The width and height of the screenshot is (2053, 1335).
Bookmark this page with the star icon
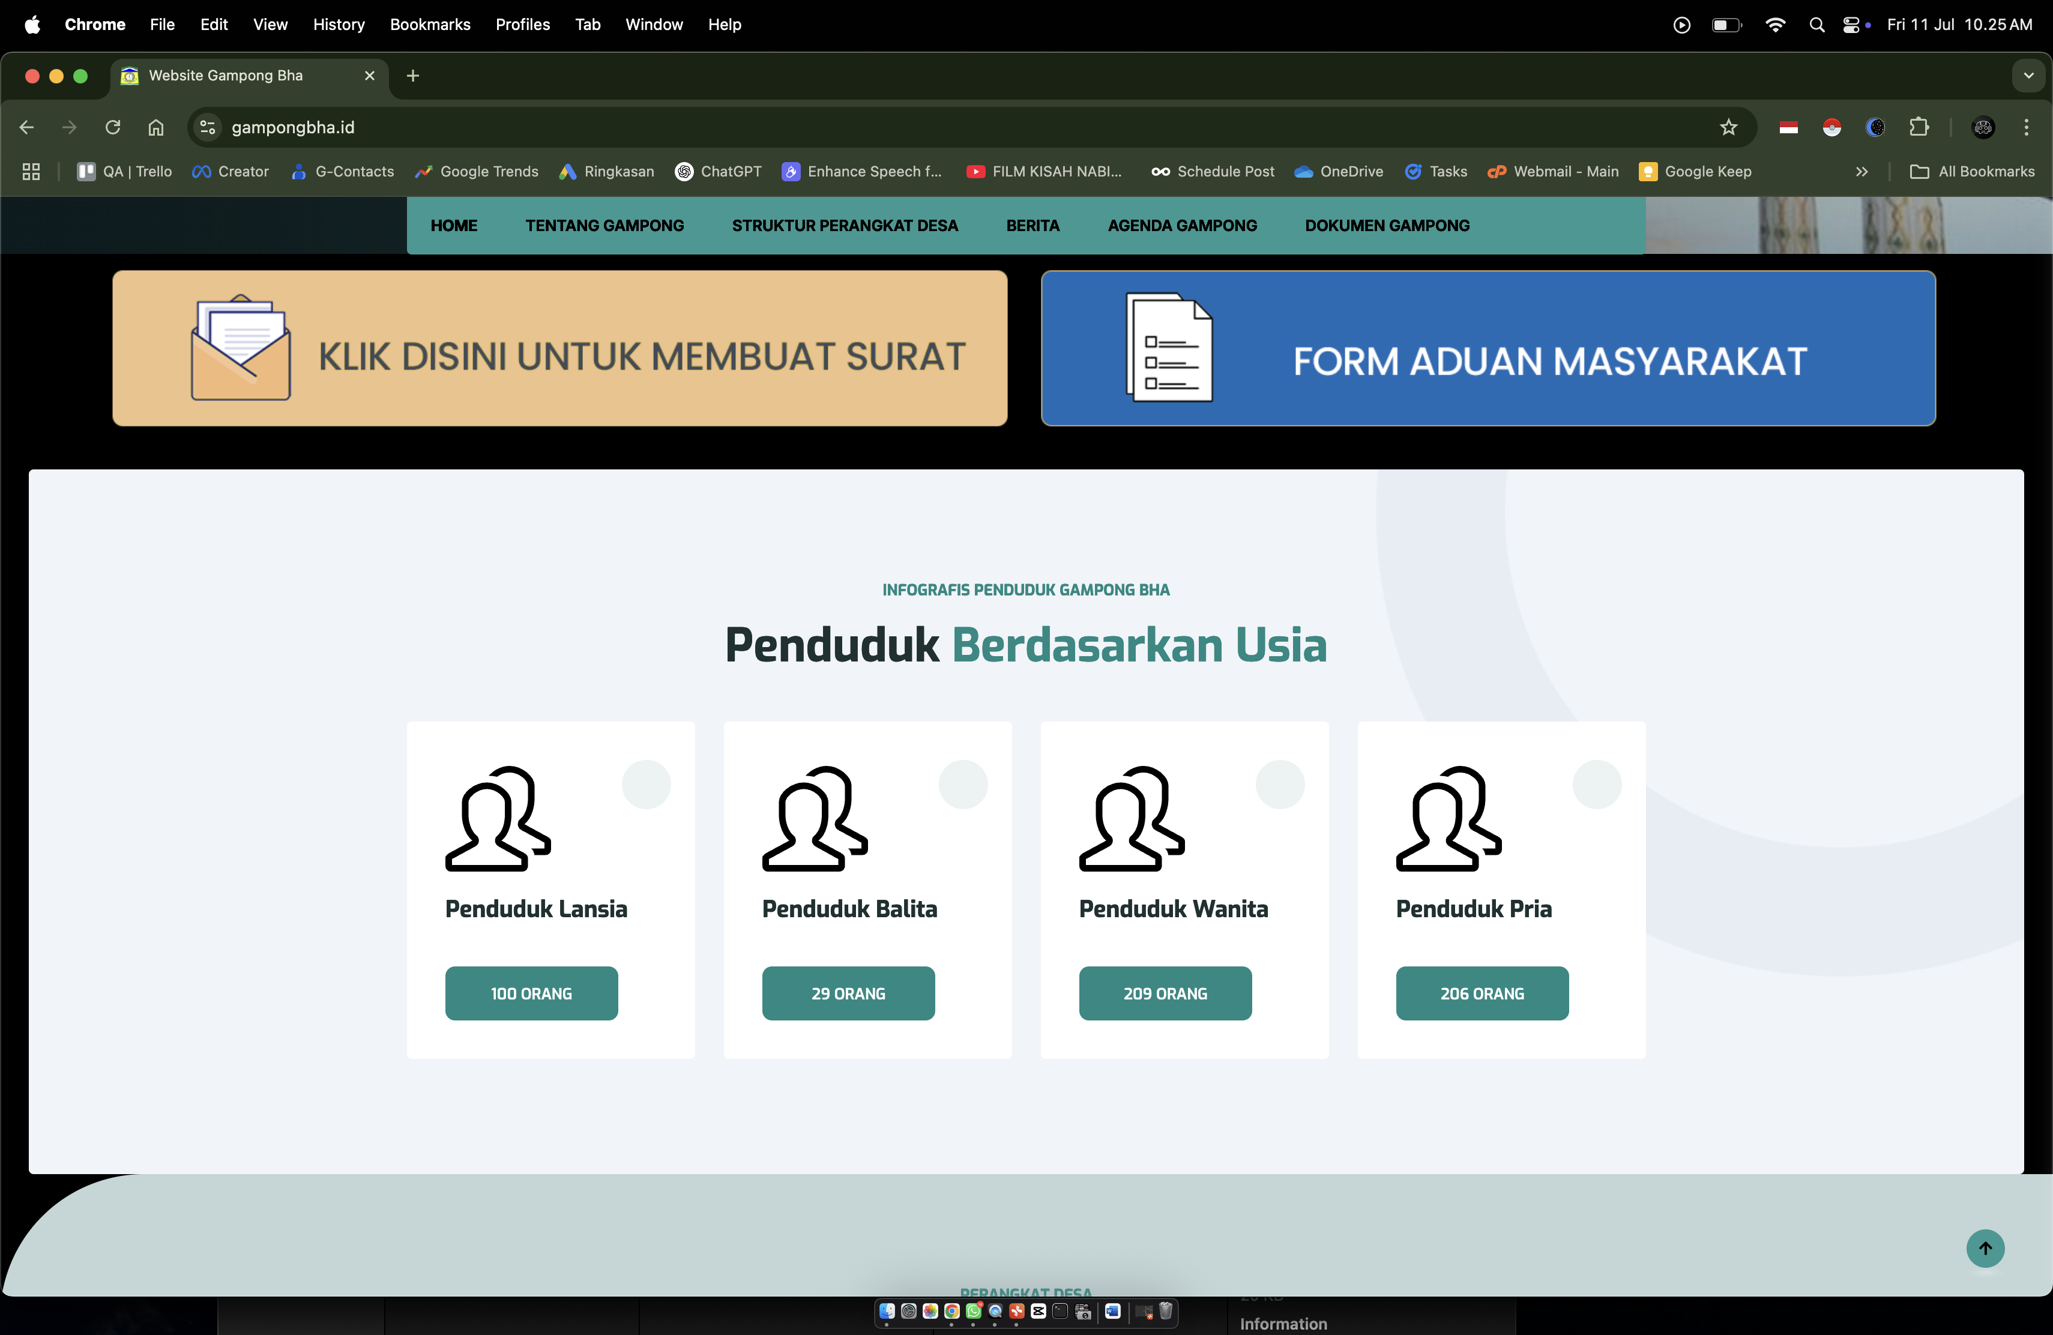click(x=1728, y=128)
